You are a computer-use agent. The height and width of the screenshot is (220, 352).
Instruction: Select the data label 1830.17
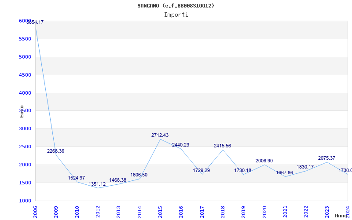pyautogui.click(x=305, y=167)
